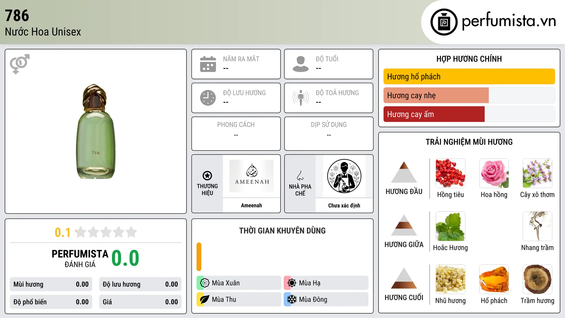Open the Hoa hồng note image
Image resolution: width=565 pixels, height=318 pixels.
click(x=494, y=173)
